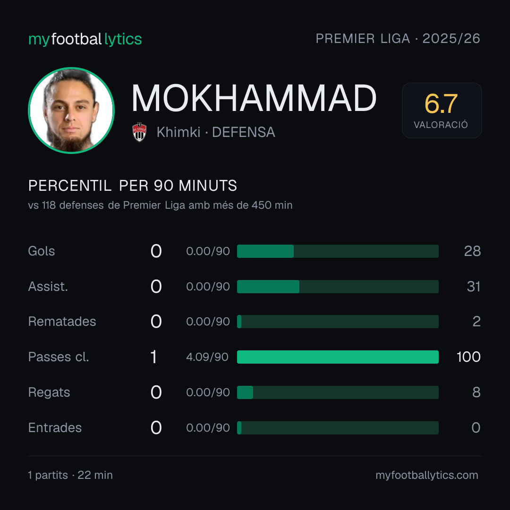Open the myfootballytics.com link
The width and height of the screenshot is (510, 510).
pyautogui.click(x=427, y=475)
